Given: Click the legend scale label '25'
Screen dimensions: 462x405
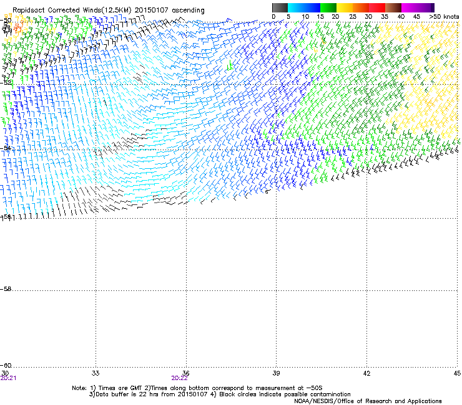Looking at the screenshot, I should pyautogui.click(x=353, y=17).
